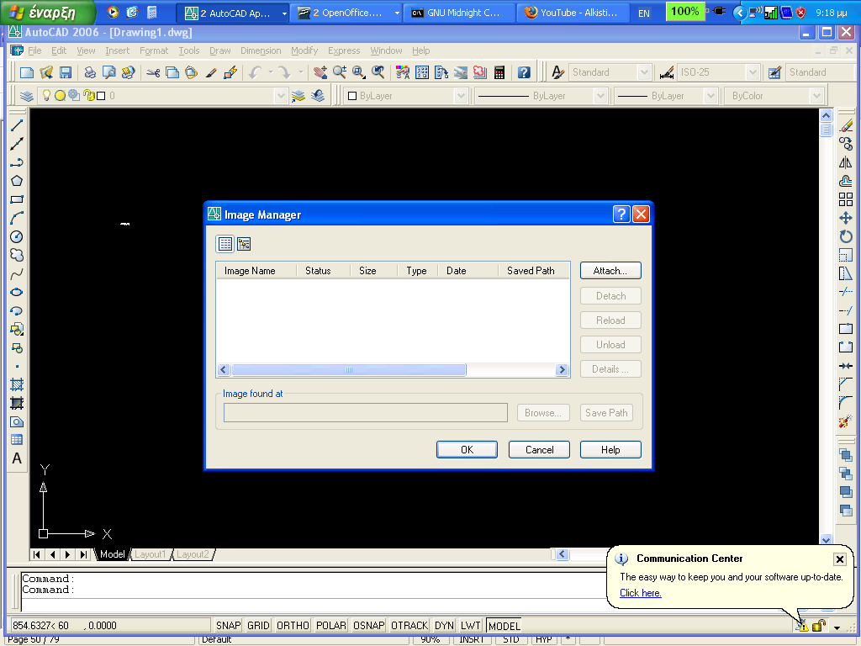Toggle DYN dynamic input
861x646 pixels.
point(444,625)
